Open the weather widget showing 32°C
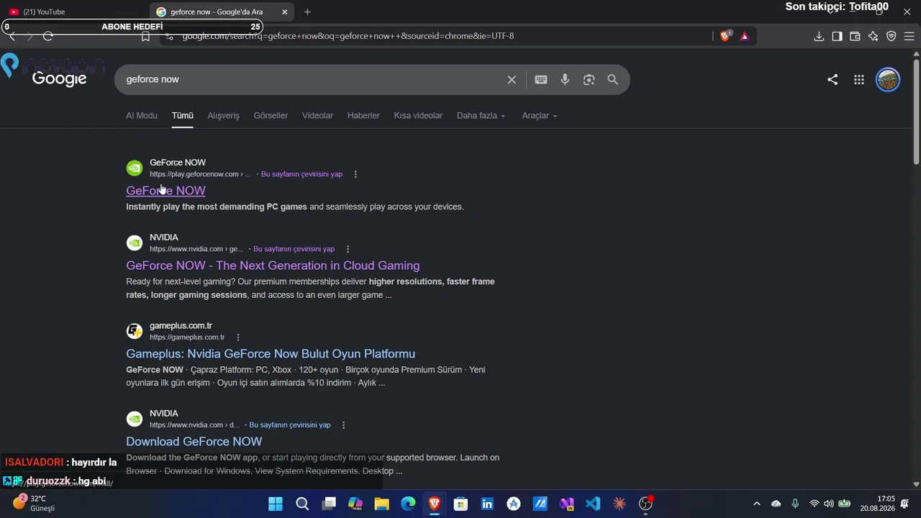Viewport: 921px width, 518px height. [x=34, y=503]
